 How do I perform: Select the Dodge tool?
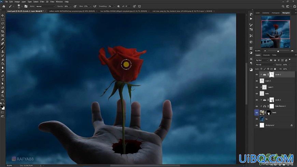(3, 72)
